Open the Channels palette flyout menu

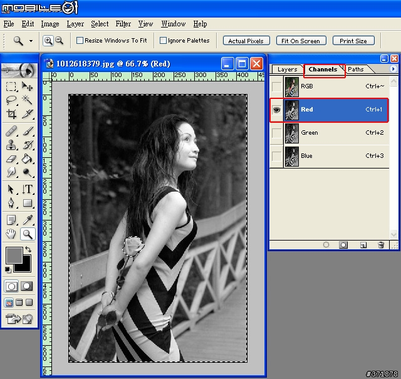point(393,69)
